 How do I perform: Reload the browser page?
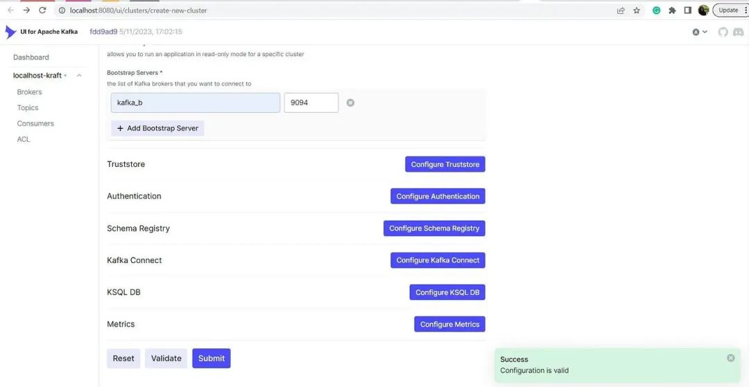point(42,10)
